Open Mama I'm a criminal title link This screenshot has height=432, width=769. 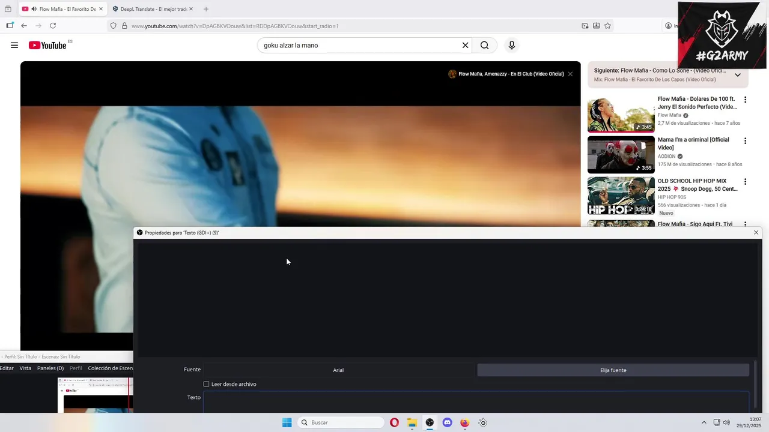[693, 143]
